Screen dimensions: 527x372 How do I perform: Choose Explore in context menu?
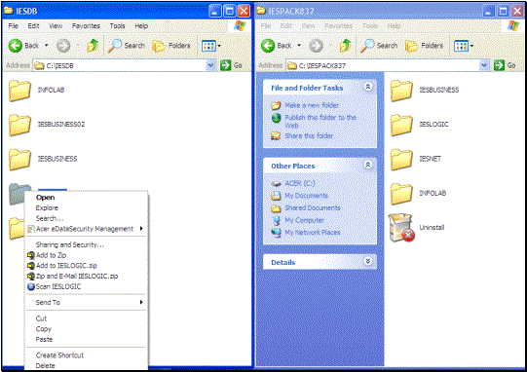86,208
